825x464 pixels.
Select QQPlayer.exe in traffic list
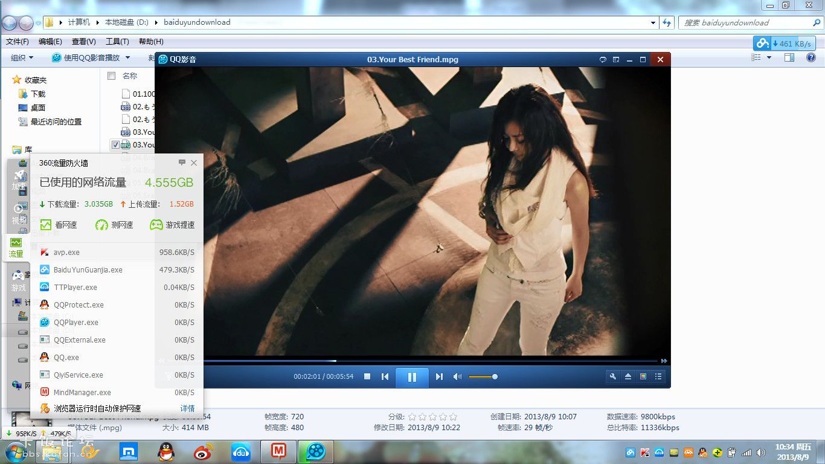(x=117, y=323)
